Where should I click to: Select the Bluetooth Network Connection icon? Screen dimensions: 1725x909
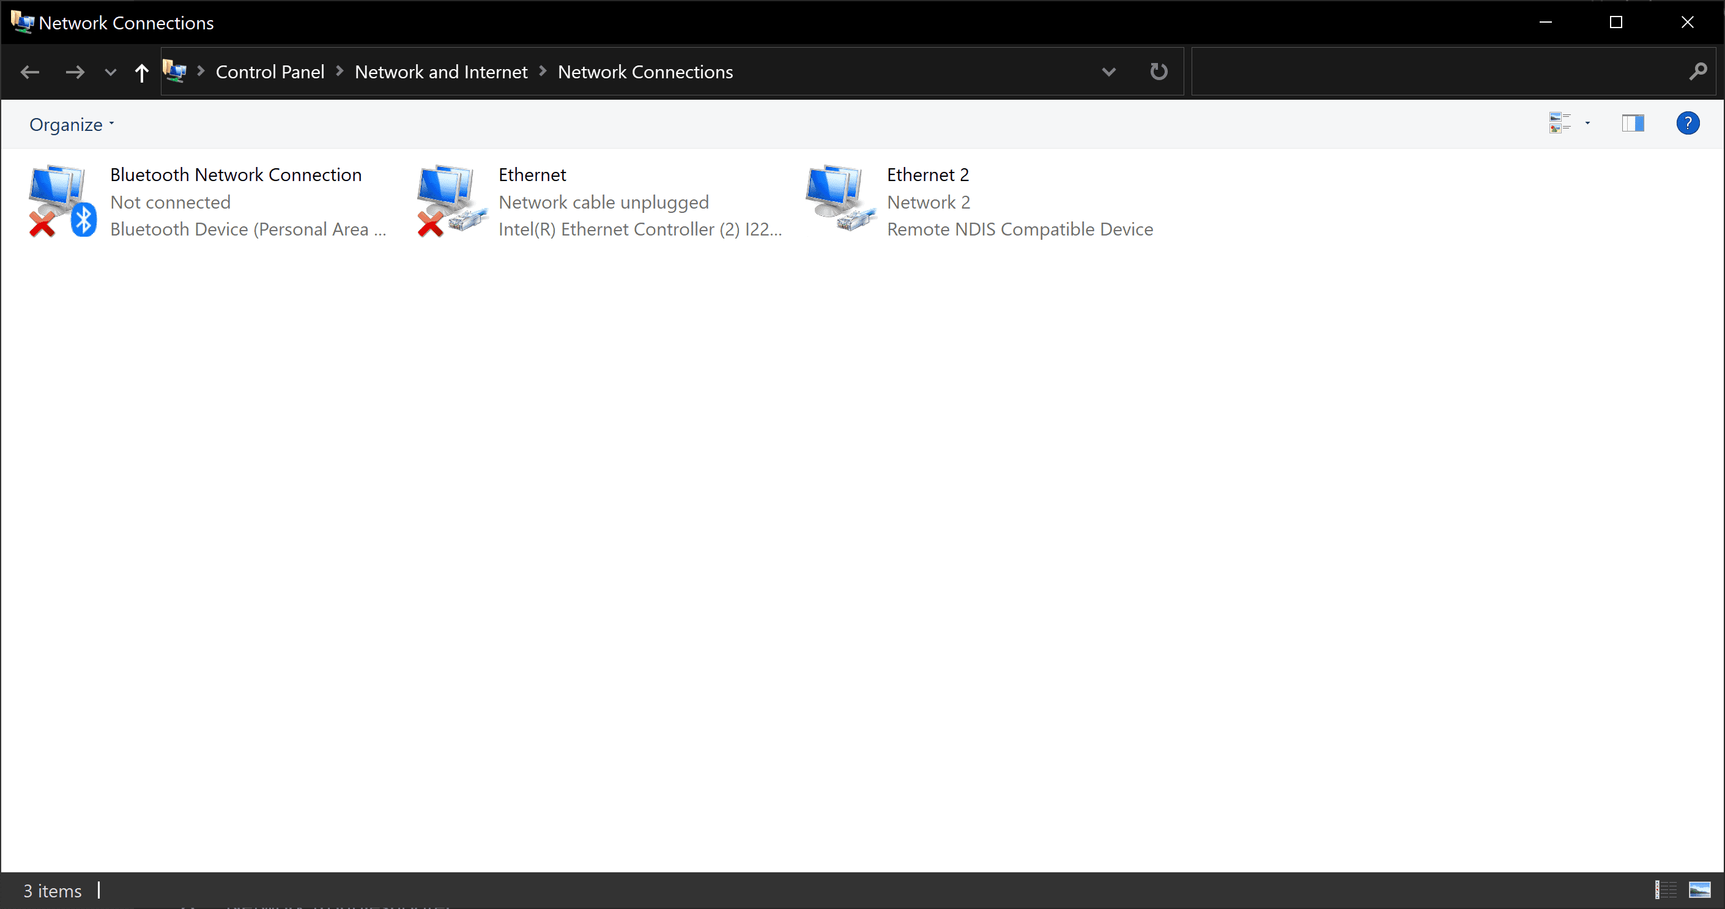click(62, 201)
